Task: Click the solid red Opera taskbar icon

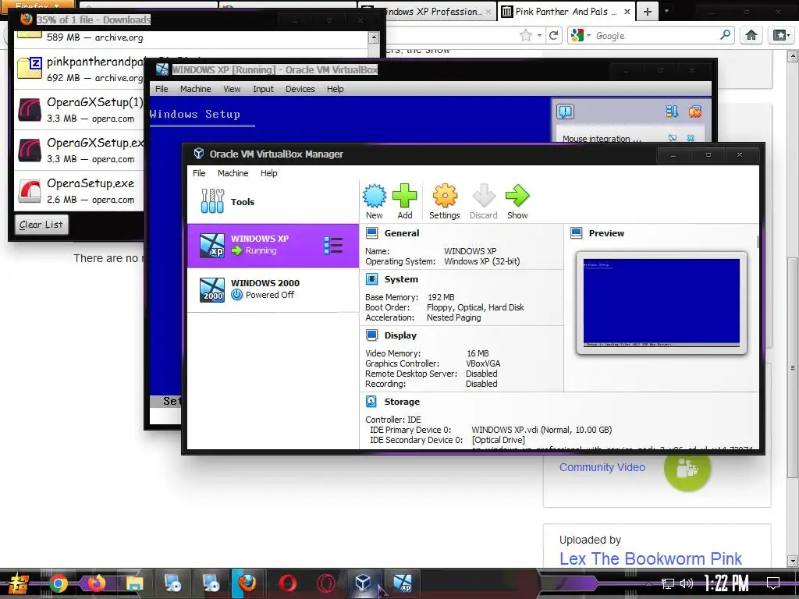Action: tap(287, 583)
